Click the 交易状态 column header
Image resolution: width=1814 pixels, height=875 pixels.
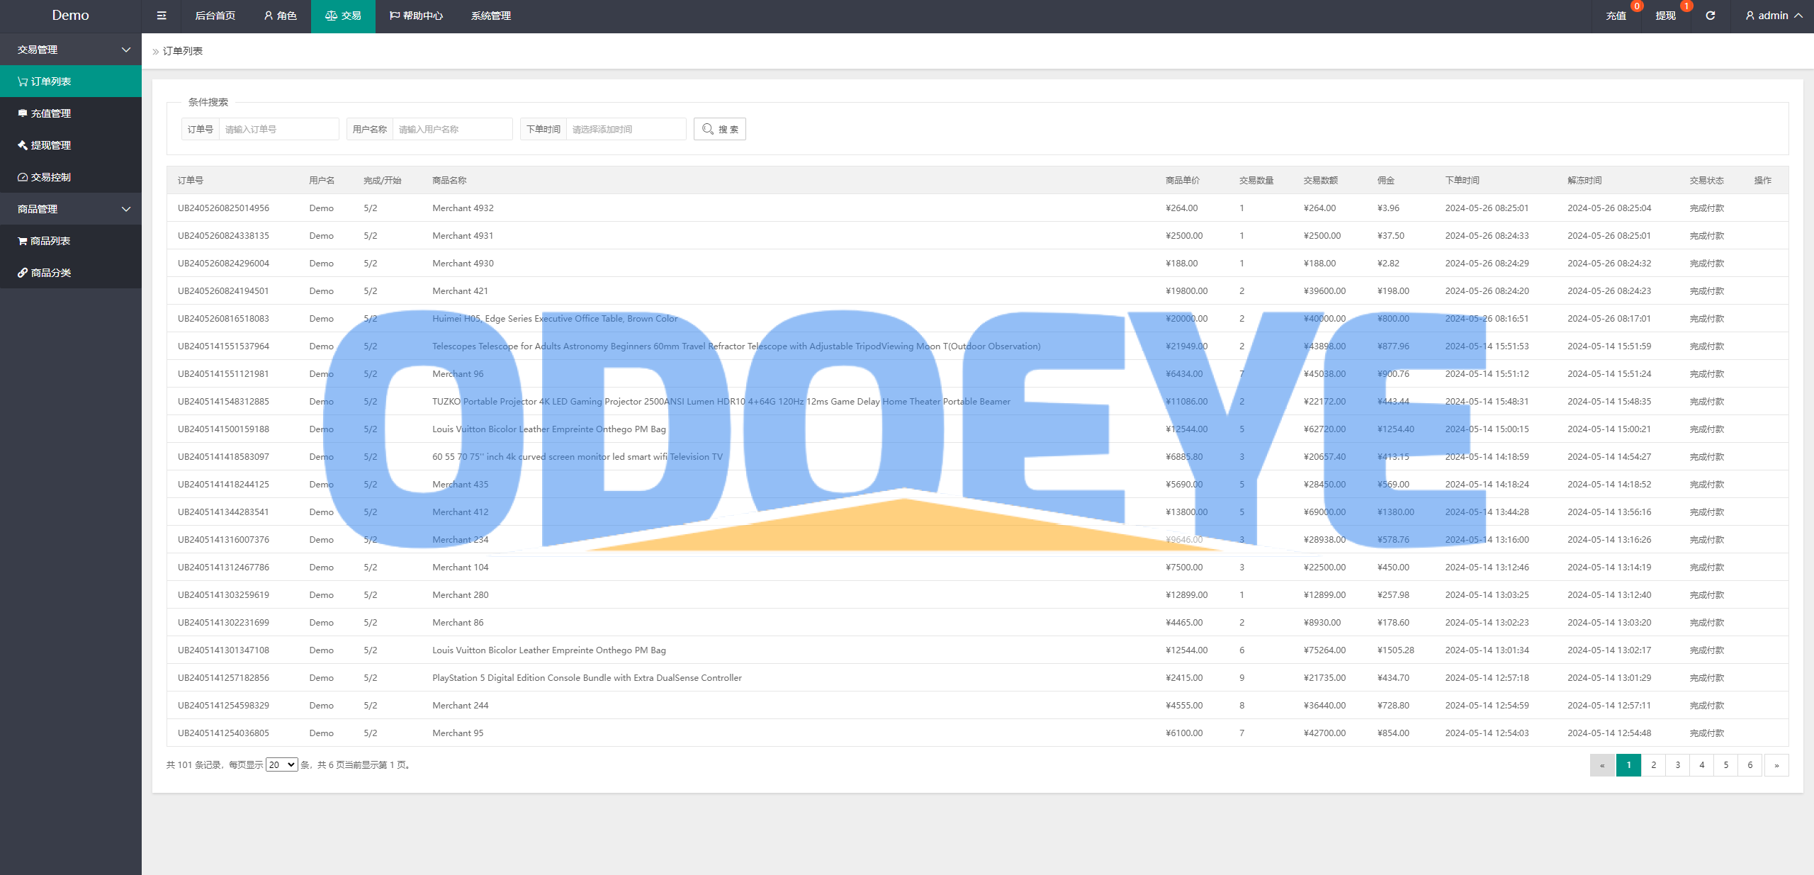[1706, 181]
